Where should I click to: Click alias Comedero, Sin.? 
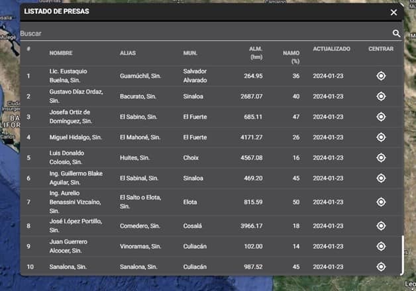(140, 226)
